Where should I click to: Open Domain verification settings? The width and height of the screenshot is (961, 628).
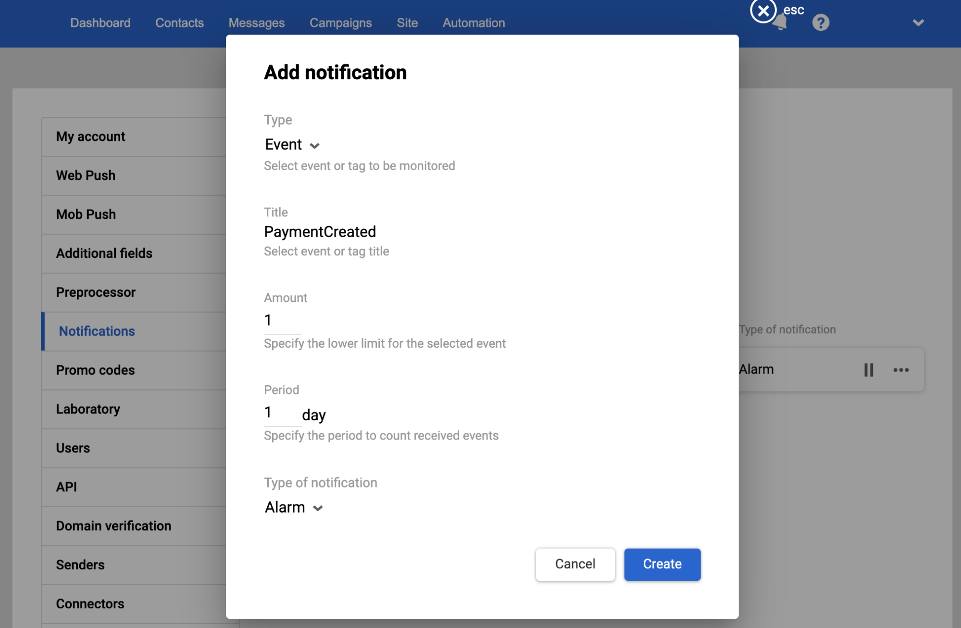click(x=113, y=526)
